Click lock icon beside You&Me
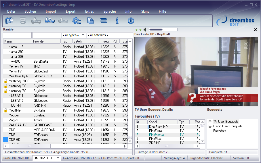Image resolution: width=261 pixels, height=163 pixels. click(x=6, y=110)
